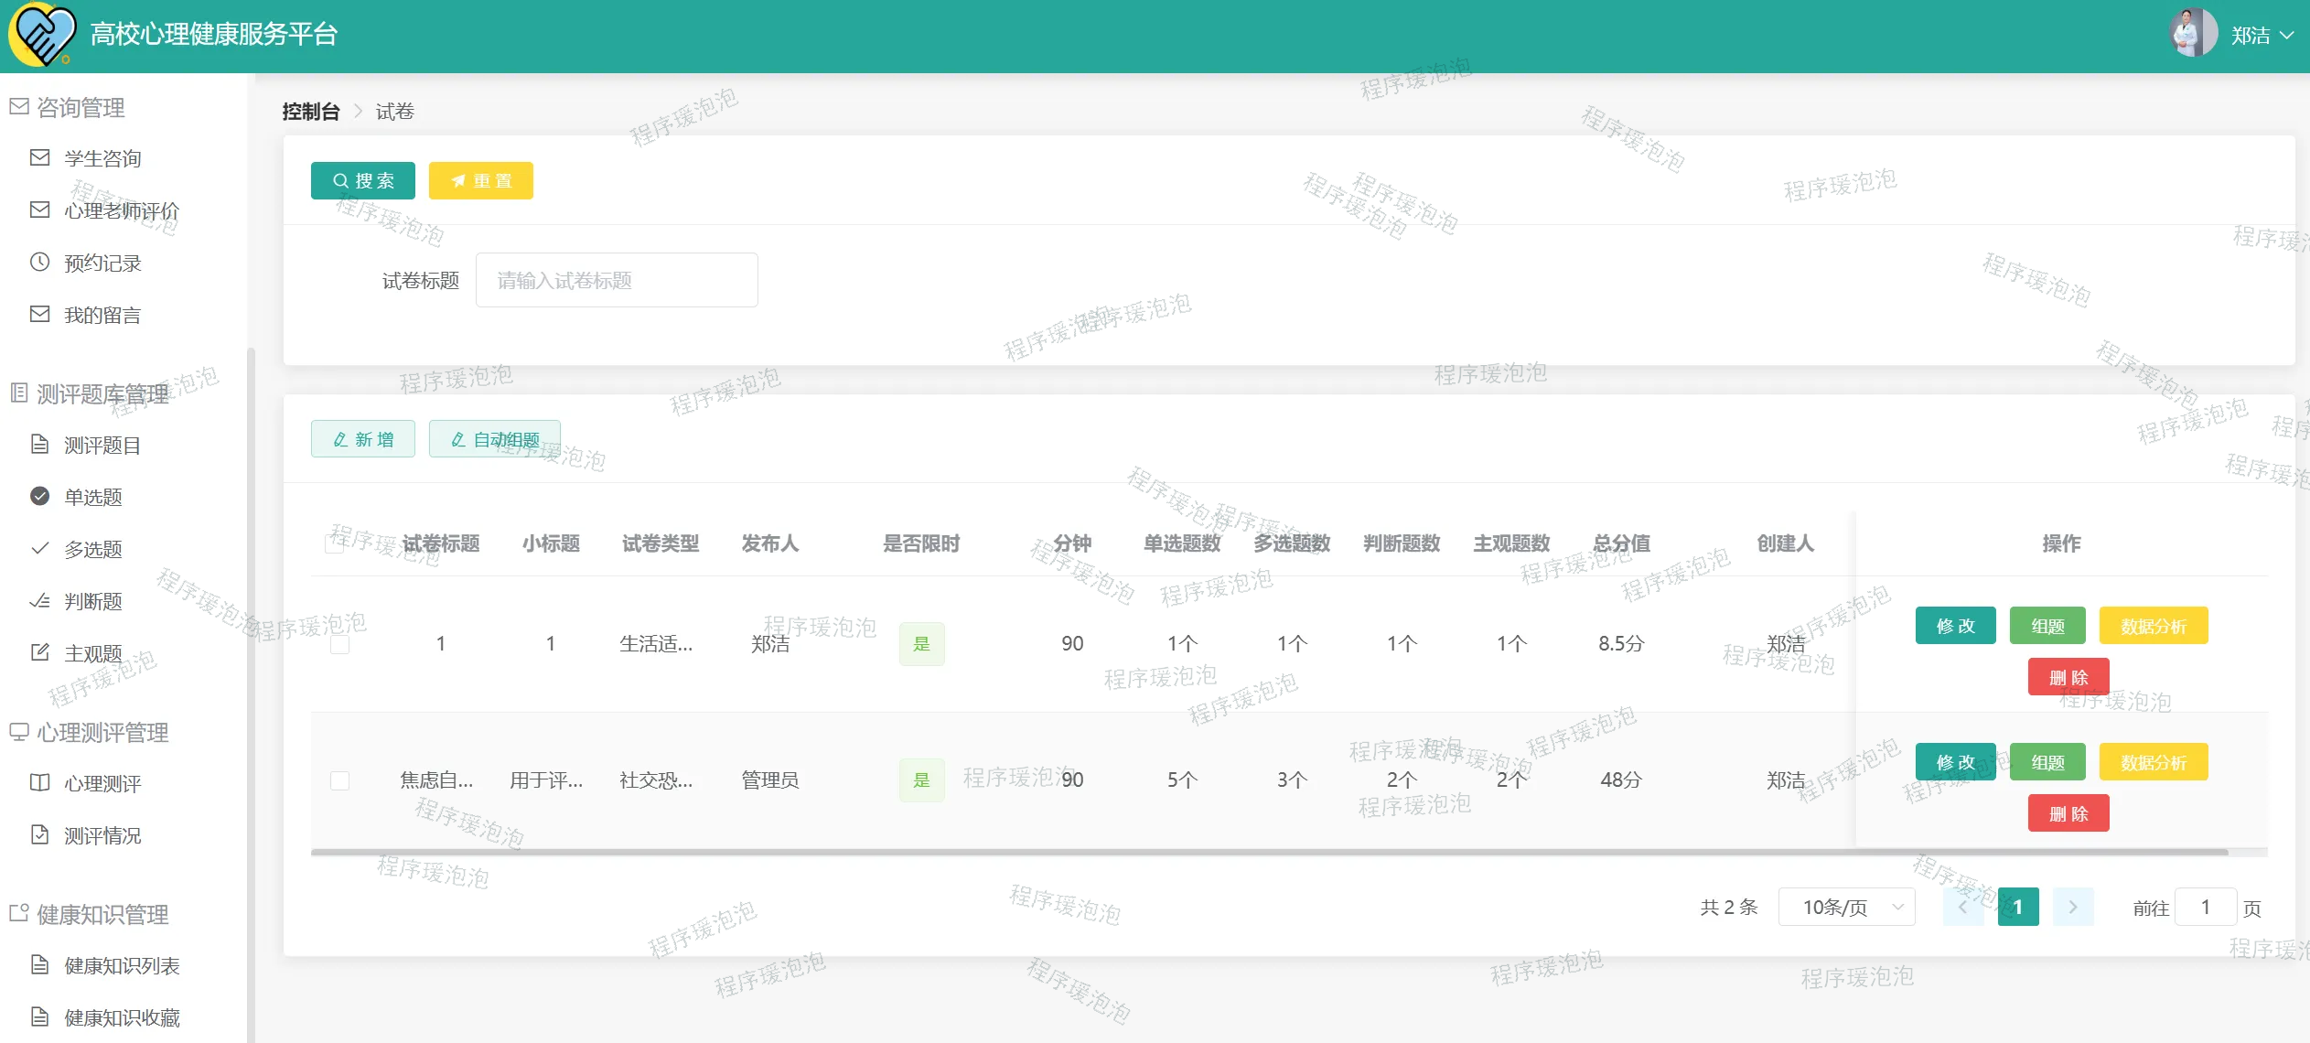2310x1043 pixels.
Task: Check the 焦虑自... row checkbox
Action: coord(340,780)
